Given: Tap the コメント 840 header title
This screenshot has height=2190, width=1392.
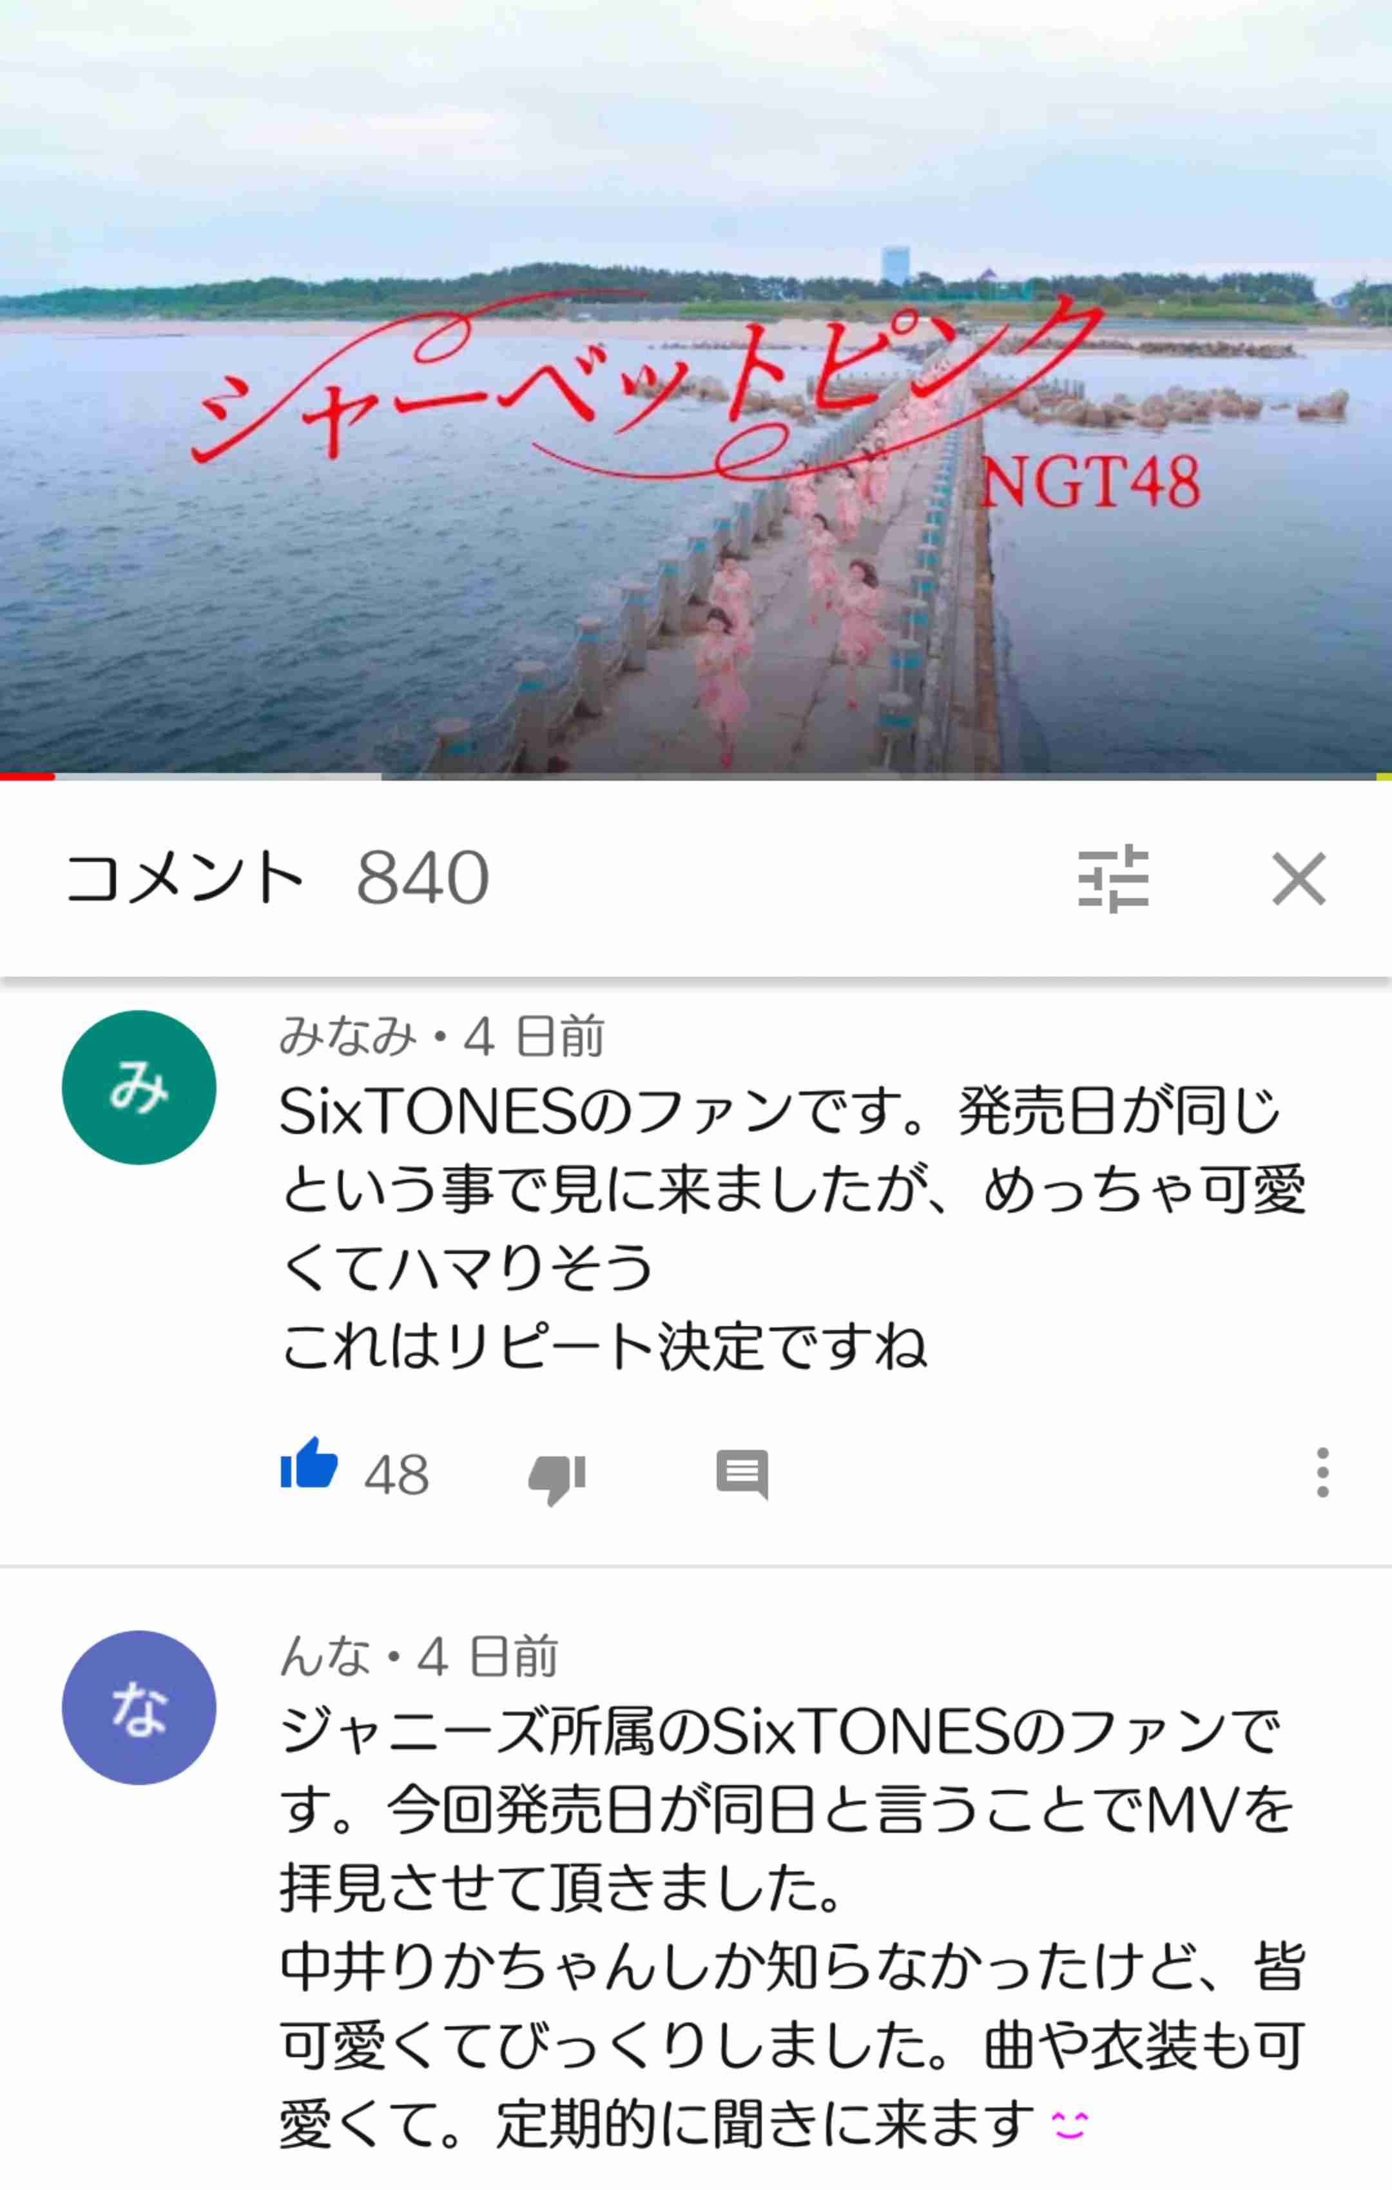Looking at the screenshot, I should (x=277, y=877).
